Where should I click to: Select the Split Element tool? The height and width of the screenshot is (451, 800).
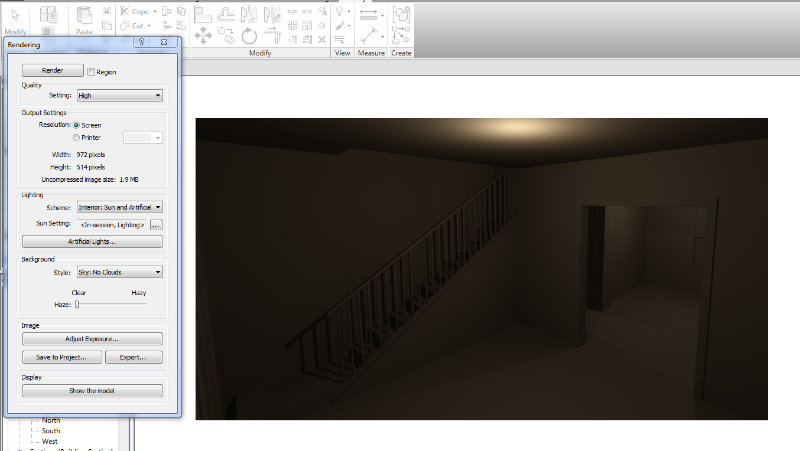(x=292, y=11)
